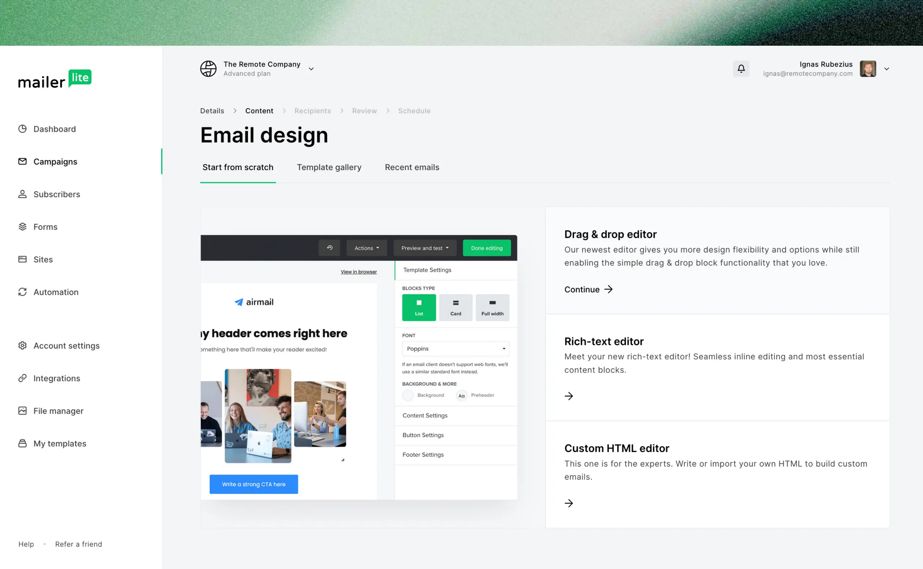Click arrow link for Rich-text editor
Viewport: 923px width, 569px height.
[x=568, y=396]
